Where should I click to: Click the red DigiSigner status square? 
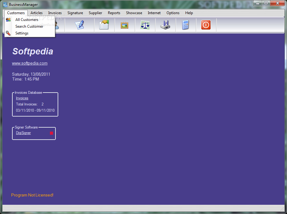(x=51, y=133)
